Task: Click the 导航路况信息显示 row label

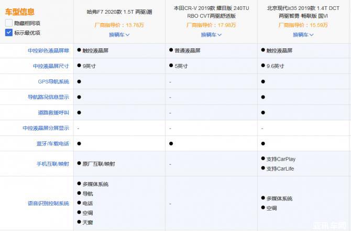Action: pyautogui.click(x=48, y=97)
